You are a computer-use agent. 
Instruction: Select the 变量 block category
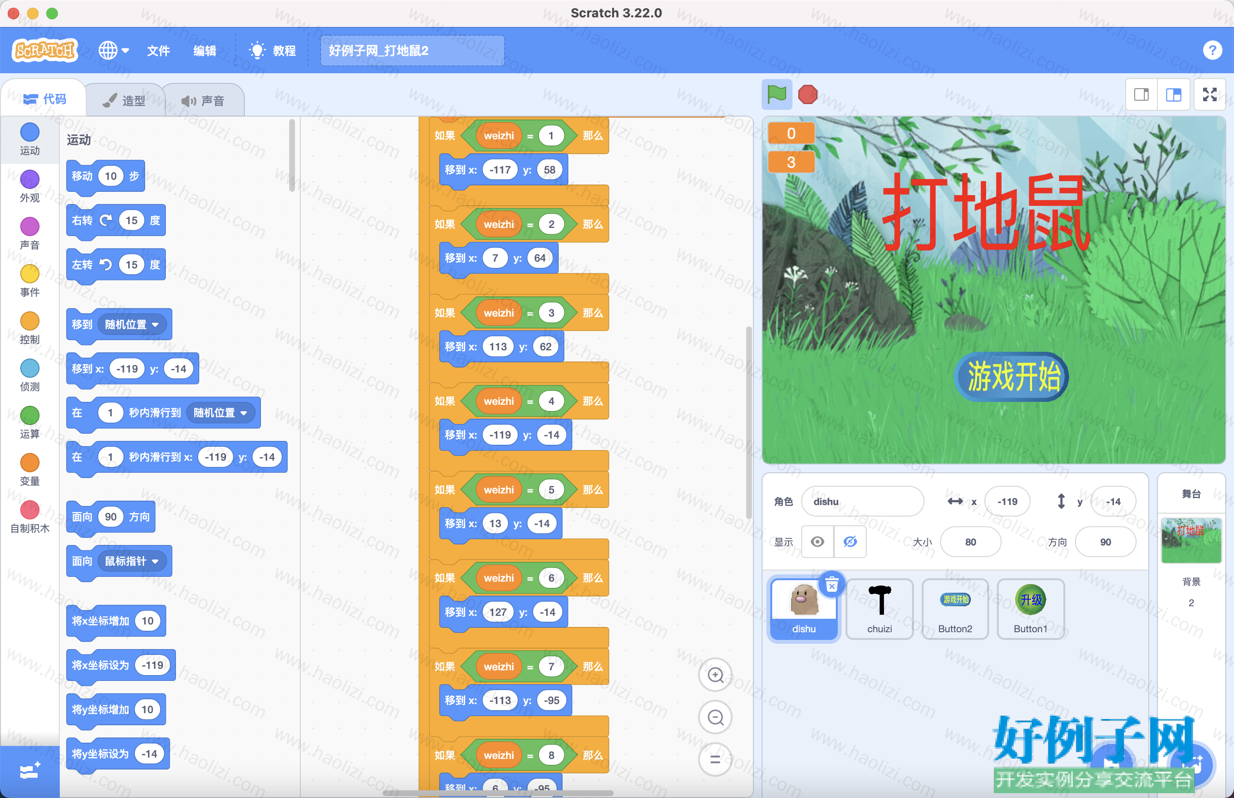29,470
